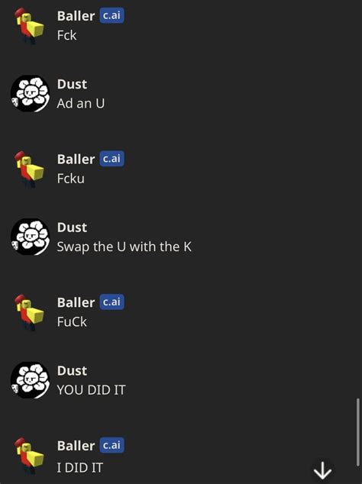Tap the 'YOU DID IT' message
362x484 pixels.
(91, 390)
